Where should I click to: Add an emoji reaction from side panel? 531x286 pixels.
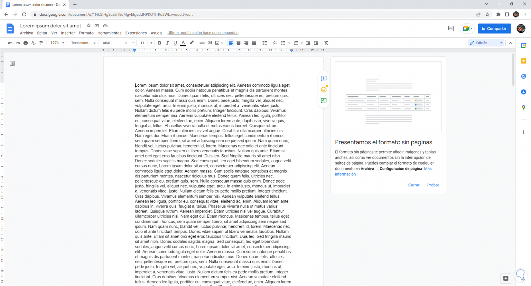(x=324, y=90)
